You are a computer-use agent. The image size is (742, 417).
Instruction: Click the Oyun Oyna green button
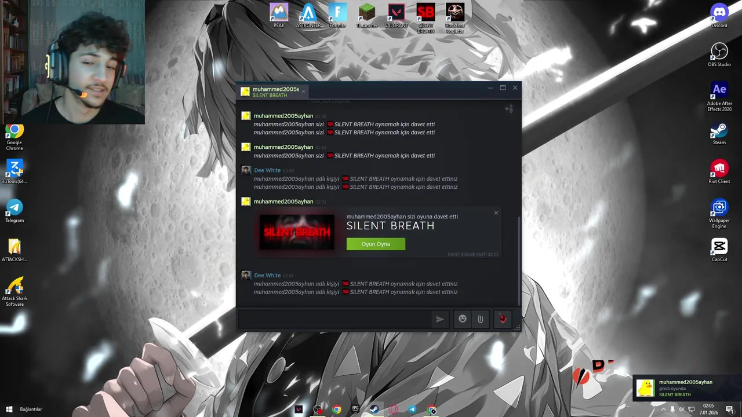376,244
